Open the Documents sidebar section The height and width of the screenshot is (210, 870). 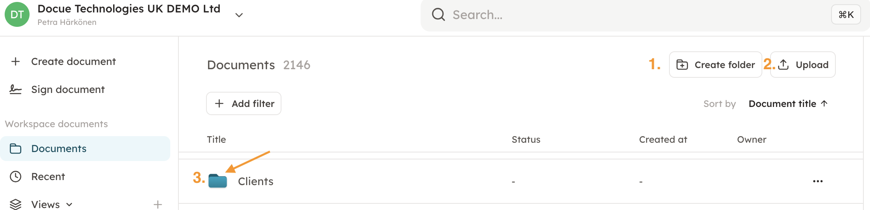point(59,149)
